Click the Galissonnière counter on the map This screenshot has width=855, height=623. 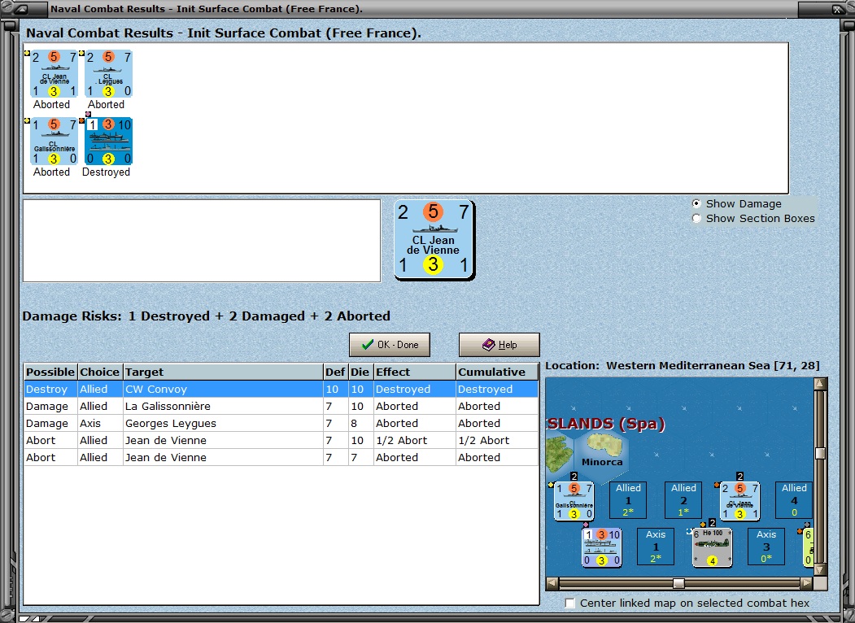click(574, 500)
